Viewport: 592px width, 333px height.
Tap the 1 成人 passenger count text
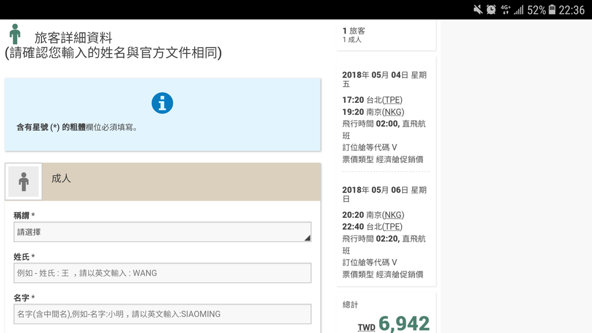(352, 40)
